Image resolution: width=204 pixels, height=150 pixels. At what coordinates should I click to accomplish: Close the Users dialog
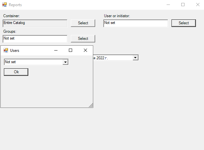pos(85,50)
